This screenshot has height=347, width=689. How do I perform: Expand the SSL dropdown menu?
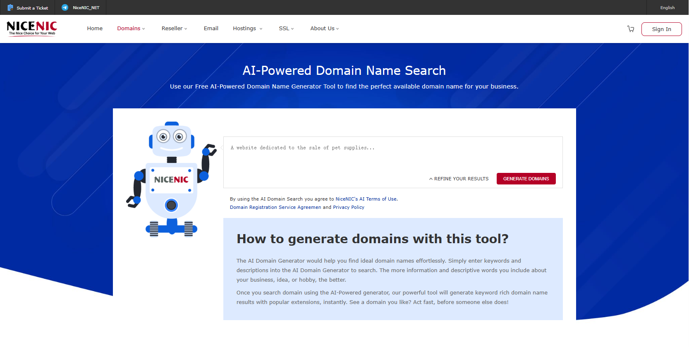point(287,29)
